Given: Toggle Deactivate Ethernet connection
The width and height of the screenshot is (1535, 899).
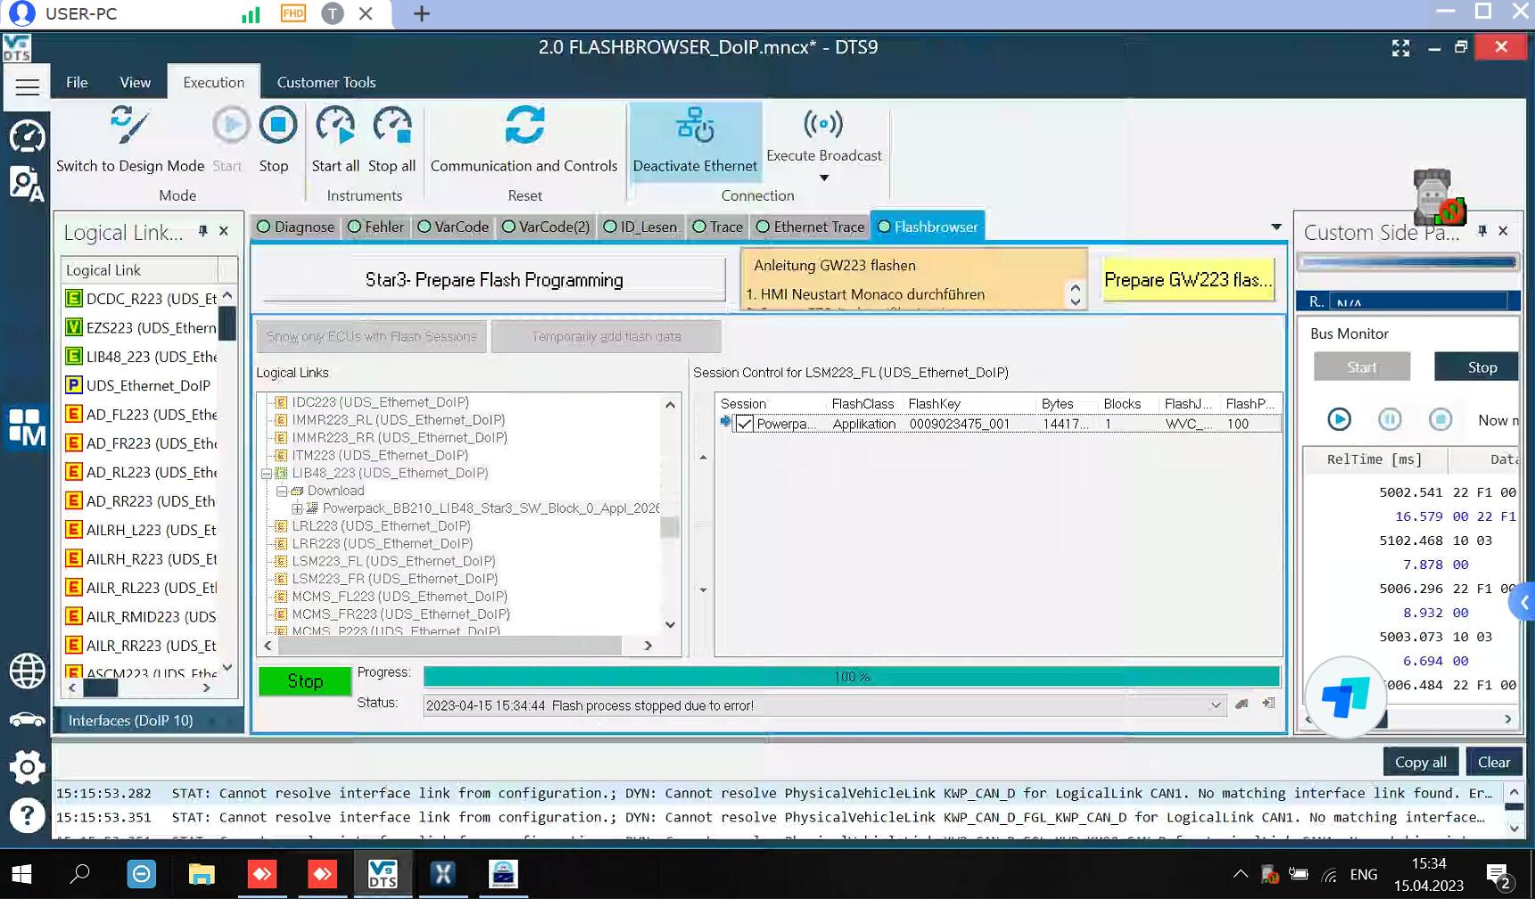Looking at the screenshot, I should point(695,143).
